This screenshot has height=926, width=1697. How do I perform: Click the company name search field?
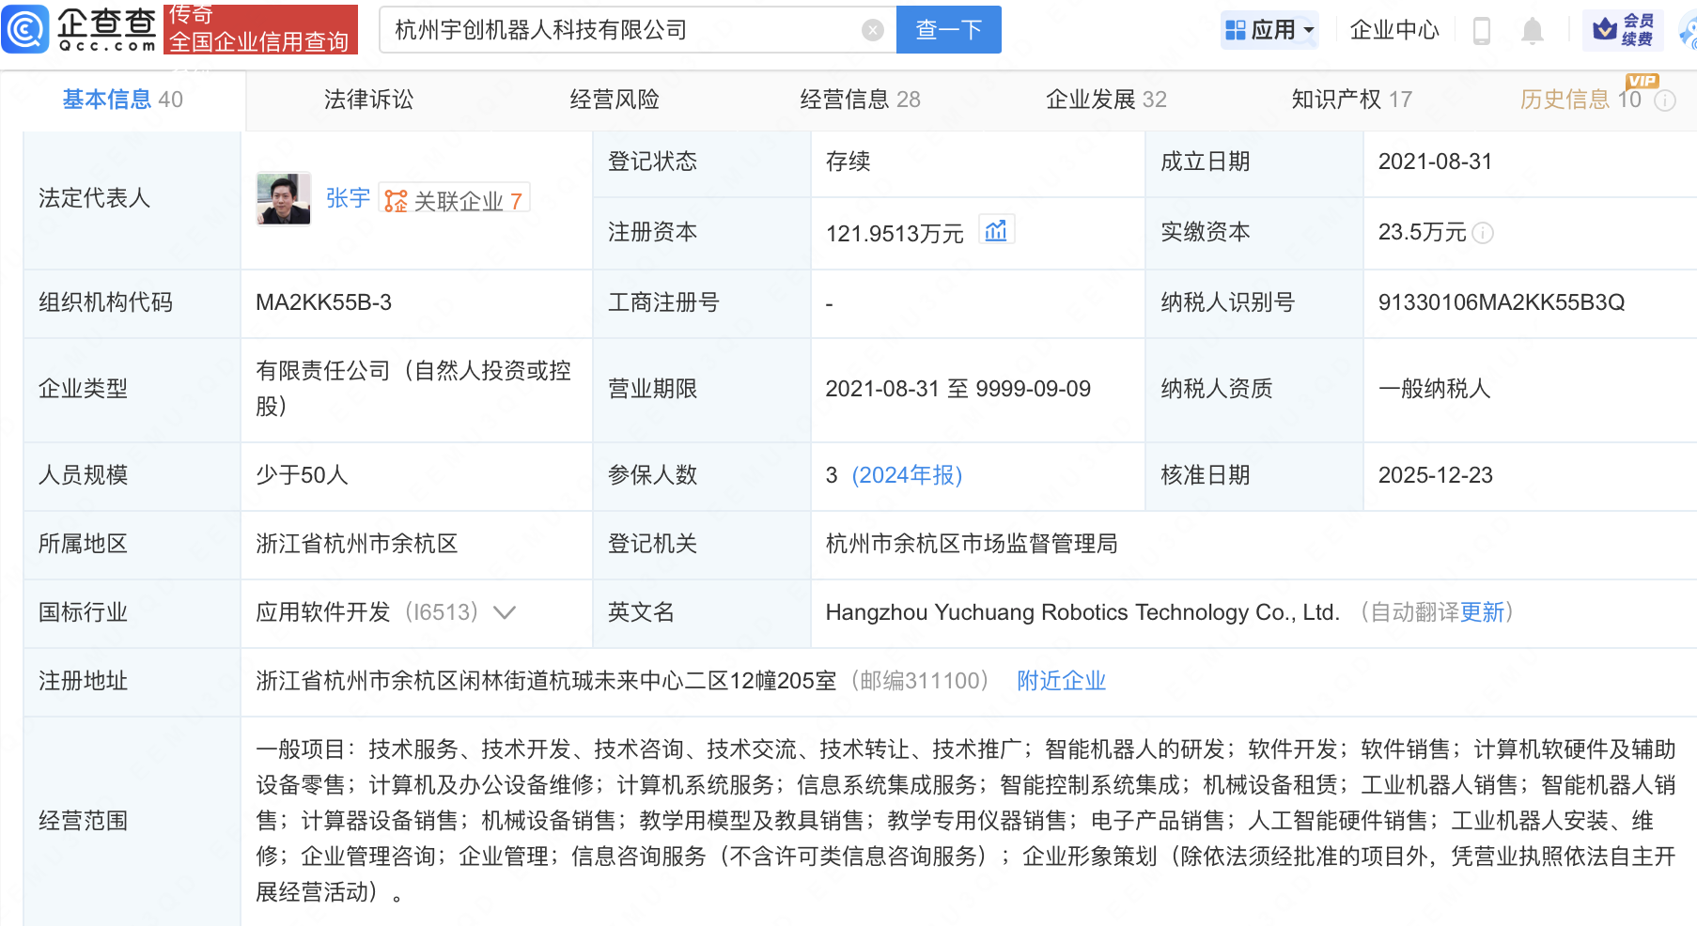pyautogui.click(x=620, y=30)
